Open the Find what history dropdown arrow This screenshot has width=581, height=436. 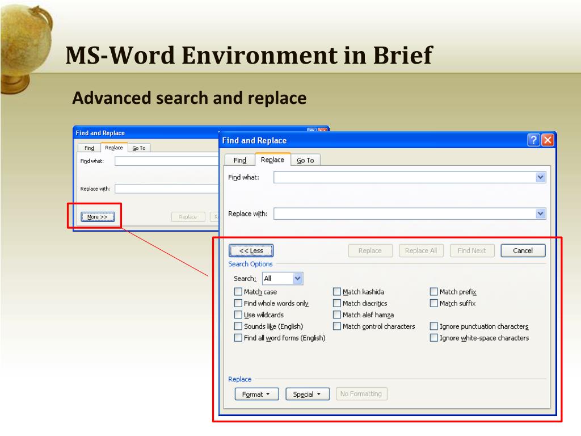pyautogui.click(x=541, y=177)
